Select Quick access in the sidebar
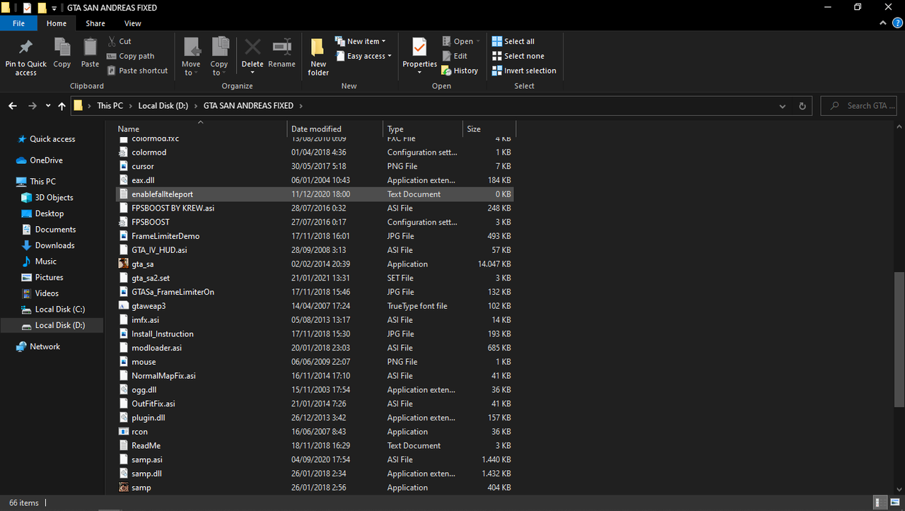 point(52,139)
